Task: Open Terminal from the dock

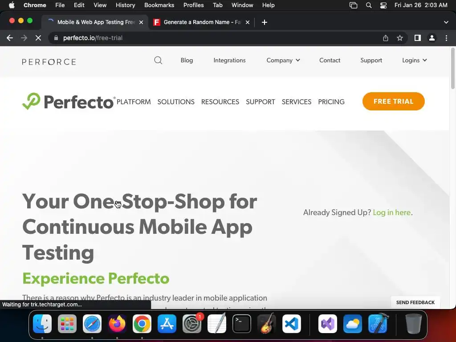Action: click(x=242, y=324)
